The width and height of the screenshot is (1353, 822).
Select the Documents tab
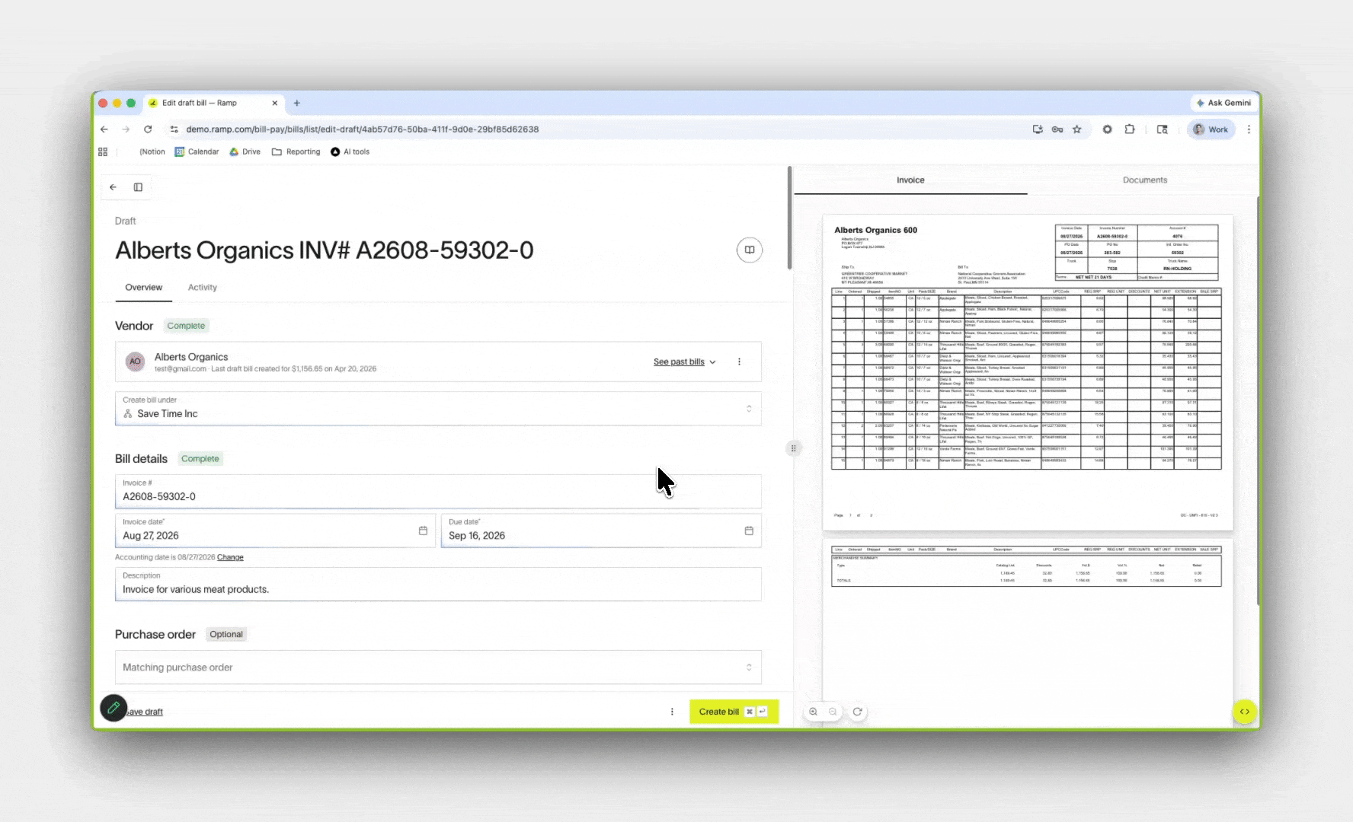1144,180
